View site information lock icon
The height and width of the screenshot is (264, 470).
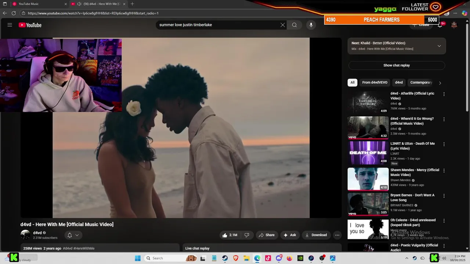pyautogui.click(x=23, y=13)
